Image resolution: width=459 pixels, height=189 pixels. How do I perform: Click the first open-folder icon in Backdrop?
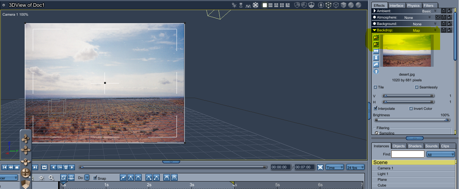(x=376, y=37)
